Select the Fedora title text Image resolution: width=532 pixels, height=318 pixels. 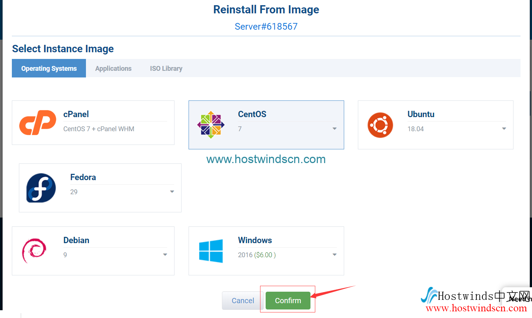[x=83, y=177]
